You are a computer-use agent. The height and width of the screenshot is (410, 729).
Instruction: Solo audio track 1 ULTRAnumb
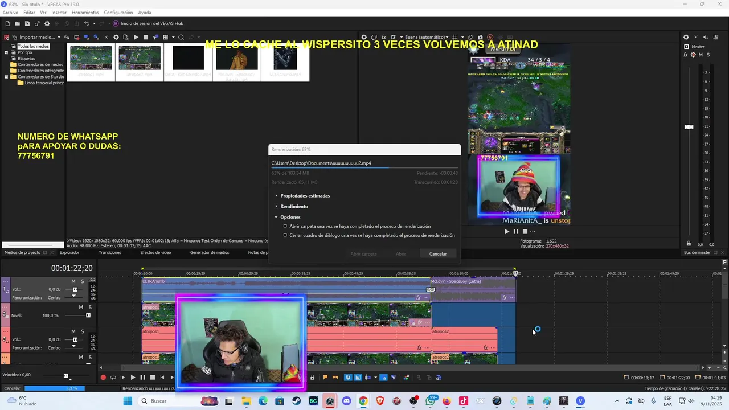(82, 281)
